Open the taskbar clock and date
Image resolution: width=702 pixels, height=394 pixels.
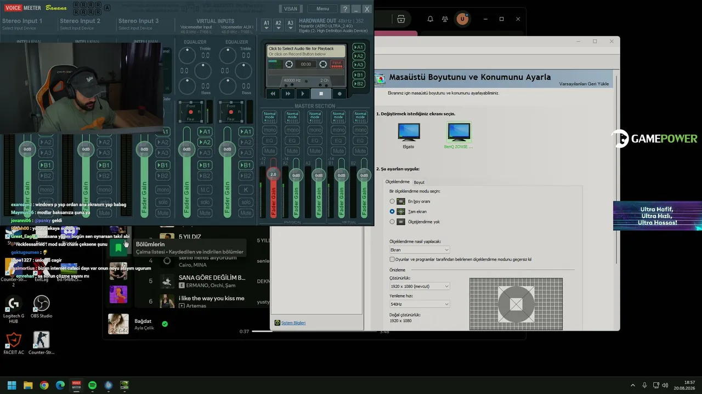[685, 385]
